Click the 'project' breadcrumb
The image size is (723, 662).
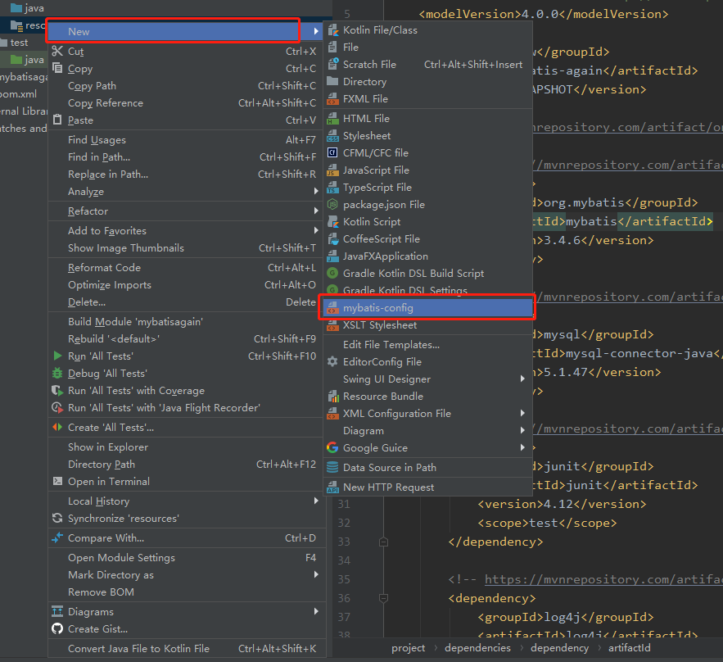coord(408,648)
